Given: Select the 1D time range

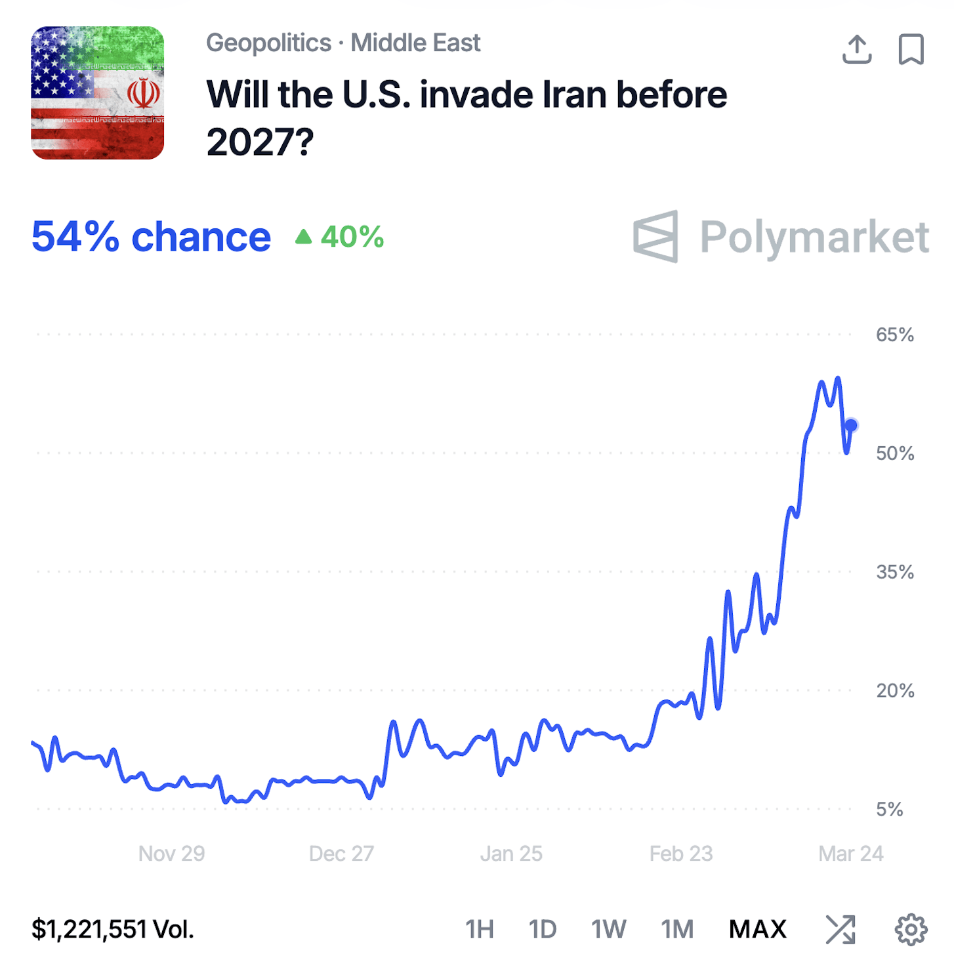Looking at the screenshot, I should click(543, 929).
